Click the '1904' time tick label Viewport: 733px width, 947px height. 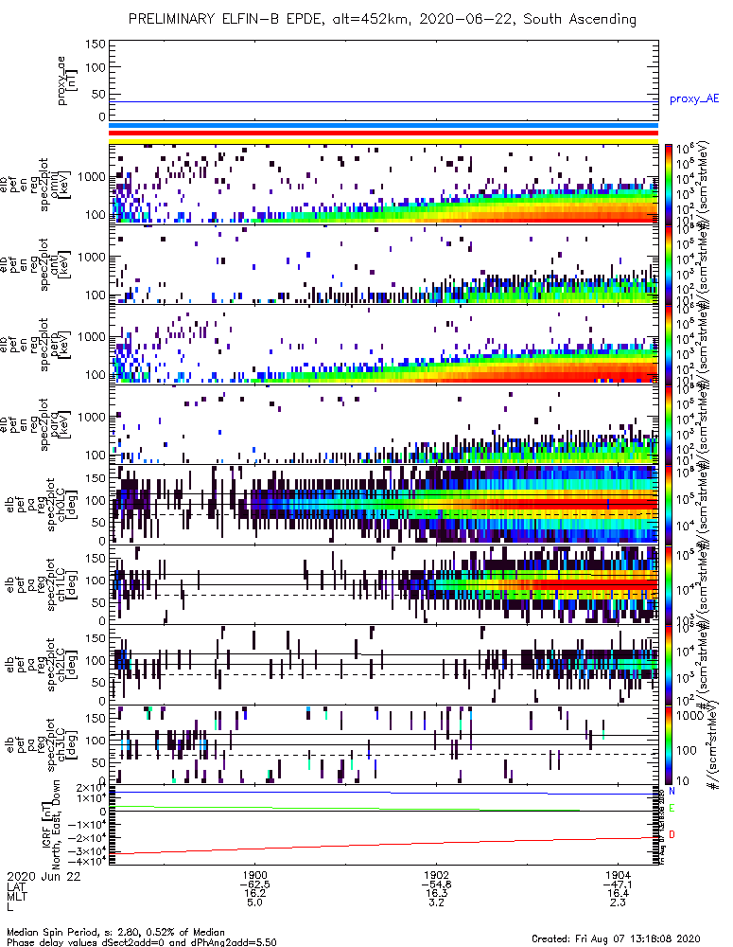tap(618, 875)
